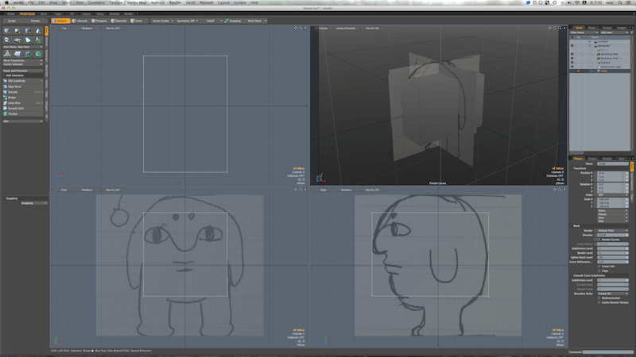
Task: Open the Geometry menu in menu bar
Action: tap(96, 2)
